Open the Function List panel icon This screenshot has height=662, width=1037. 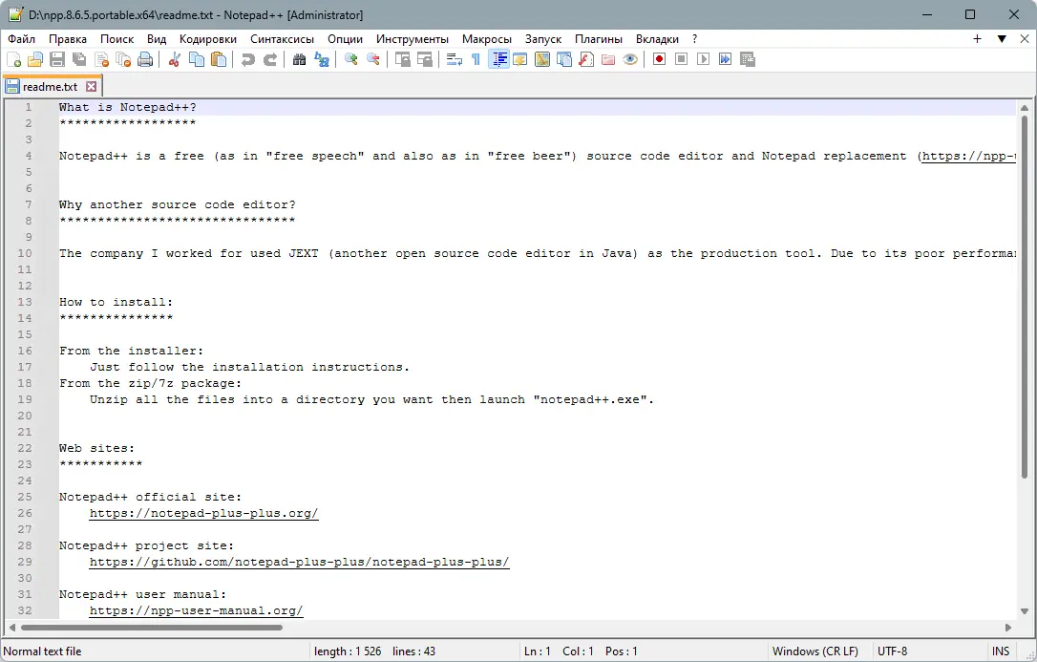(x=586, y=59)
